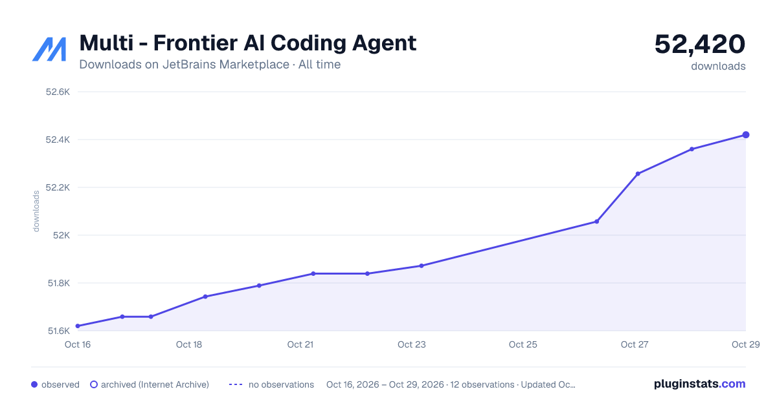Click the 52.6K y-axis label
This screenshot has width=777, height=407.
coord(58,92)
